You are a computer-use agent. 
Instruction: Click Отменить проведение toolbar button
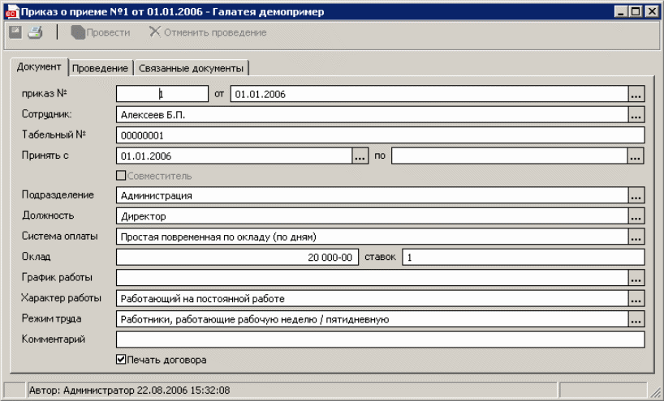point(208,32)
